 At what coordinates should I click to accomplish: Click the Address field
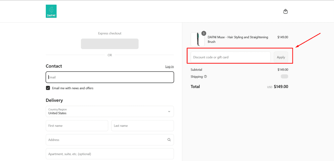pos(110,140)
